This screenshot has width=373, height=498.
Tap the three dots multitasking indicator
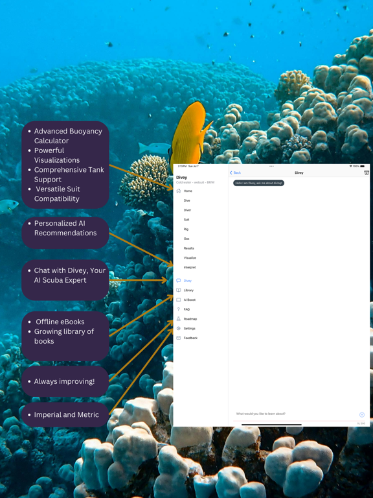point(271,166)
